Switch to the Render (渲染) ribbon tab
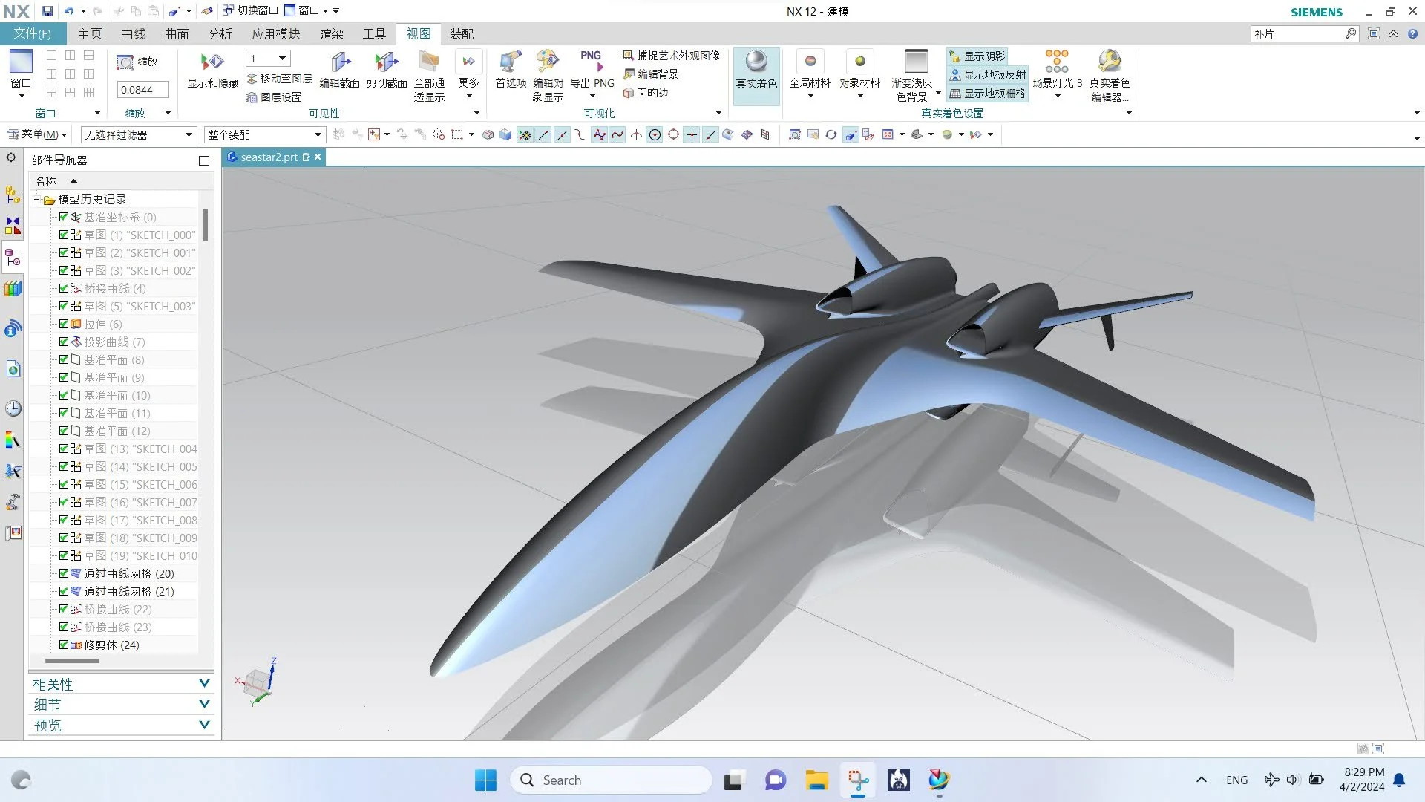Image resolution: width=1425 pixels, height=802 pixels. (331, 34)
